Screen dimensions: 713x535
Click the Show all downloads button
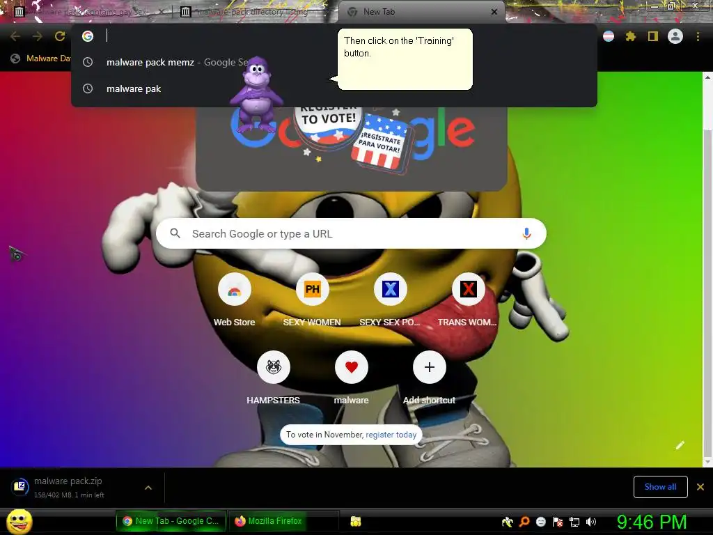660,487
